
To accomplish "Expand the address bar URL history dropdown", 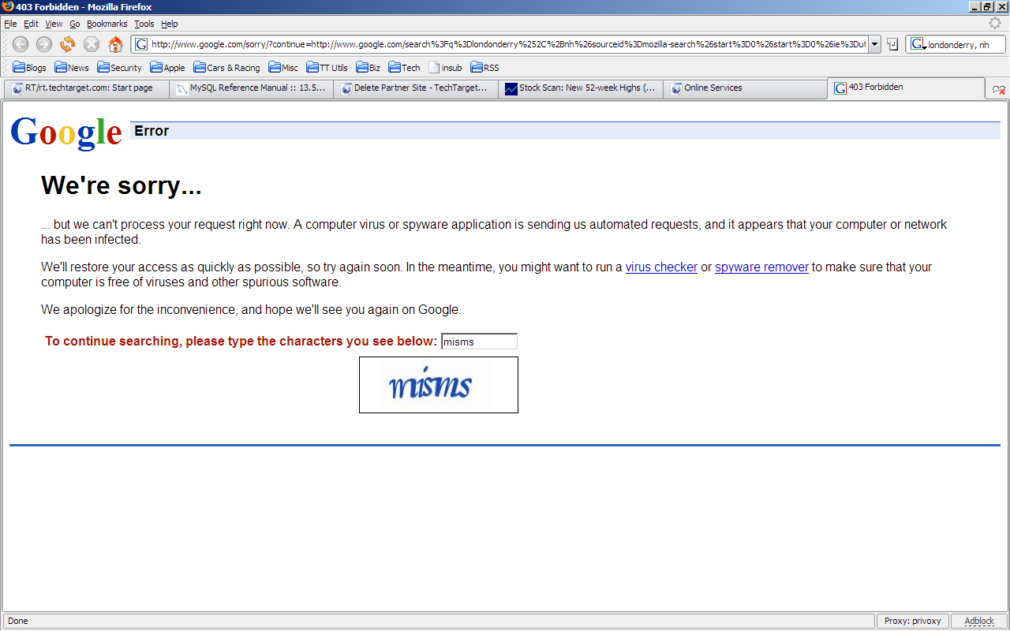I will (874, 44).
